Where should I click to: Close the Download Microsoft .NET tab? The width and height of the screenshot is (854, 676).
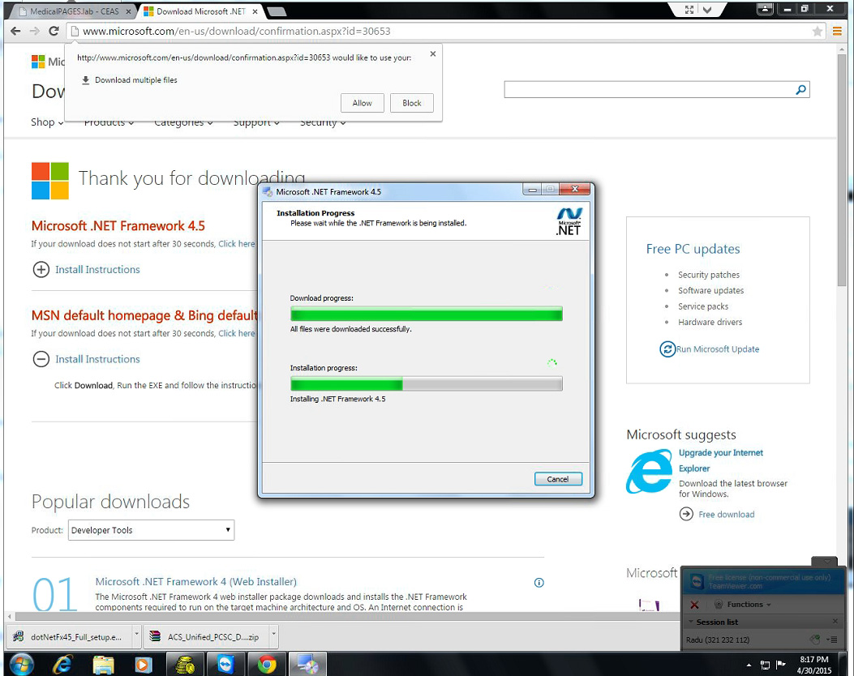click(x=255, y=11)
